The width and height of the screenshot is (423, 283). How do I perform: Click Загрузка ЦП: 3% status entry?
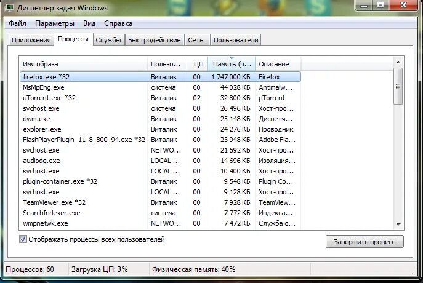tap(100, 269)
